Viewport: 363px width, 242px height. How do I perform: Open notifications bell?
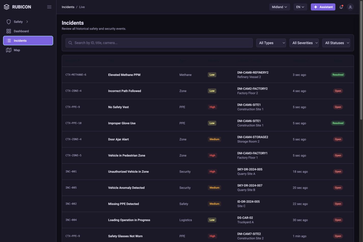tap(341, 7)
